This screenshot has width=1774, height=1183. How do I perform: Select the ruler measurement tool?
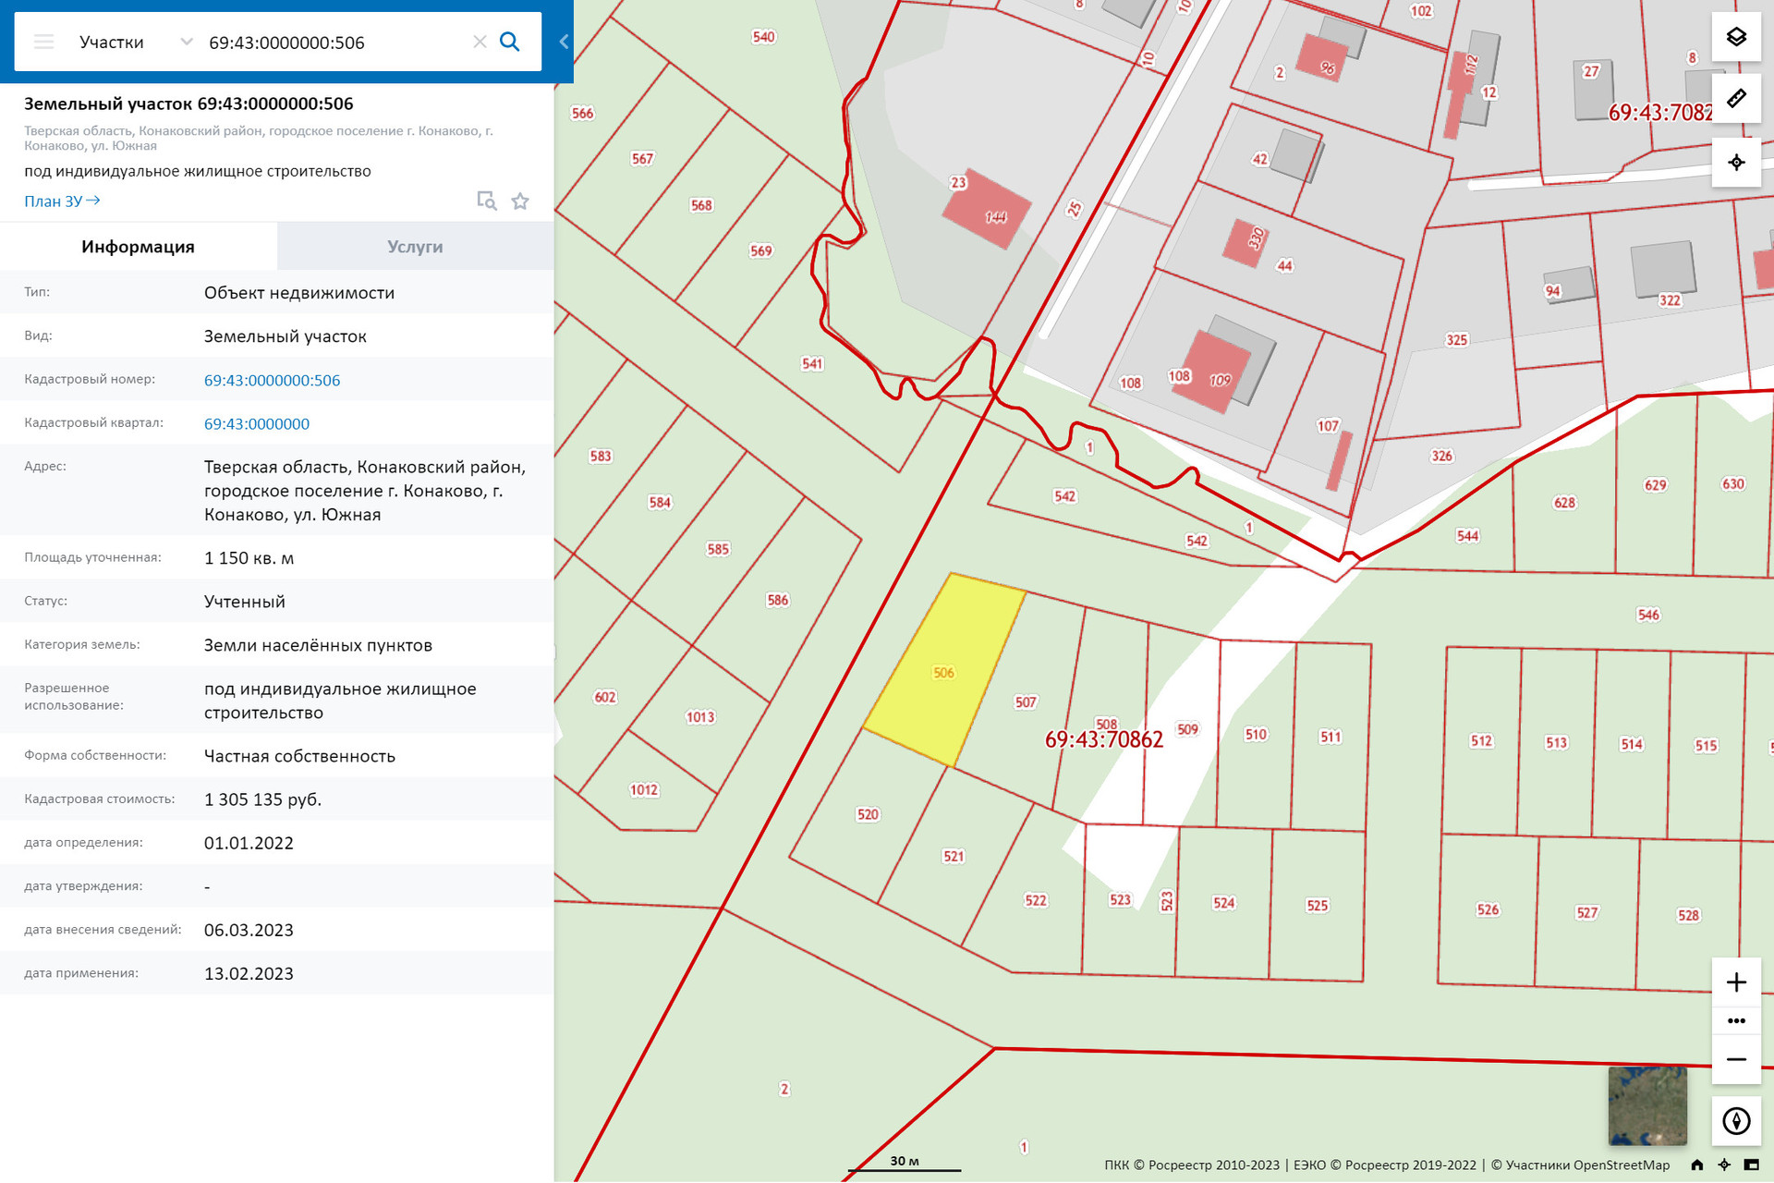point(1736,99)
